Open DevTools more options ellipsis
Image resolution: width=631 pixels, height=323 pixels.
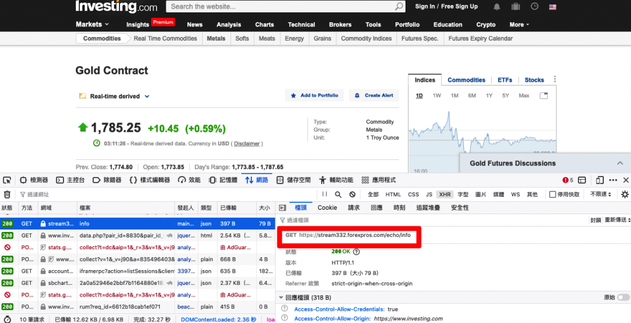point(613,180)
